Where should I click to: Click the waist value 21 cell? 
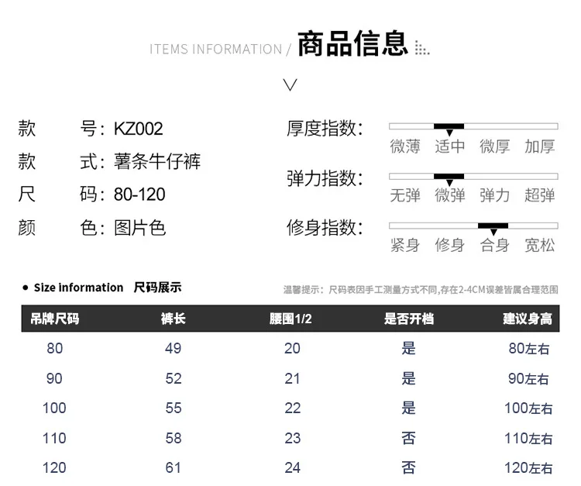pos(292,378)
